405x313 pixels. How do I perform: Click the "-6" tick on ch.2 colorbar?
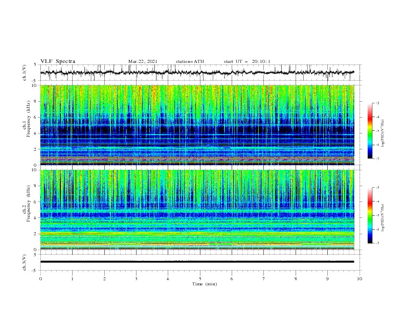[x=377, y=229]
